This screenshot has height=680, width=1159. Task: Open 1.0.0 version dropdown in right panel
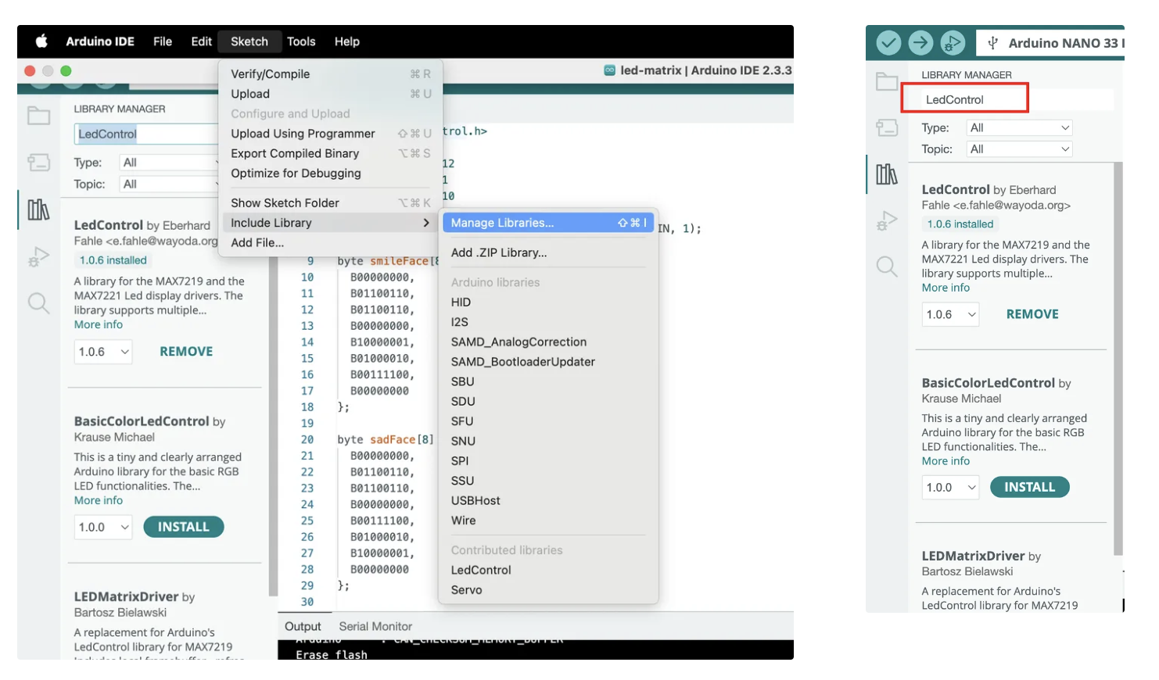click(950, 488)
